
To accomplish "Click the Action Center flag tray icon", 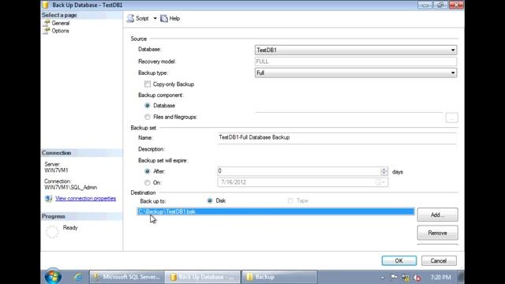I will (x=394, y=277).
